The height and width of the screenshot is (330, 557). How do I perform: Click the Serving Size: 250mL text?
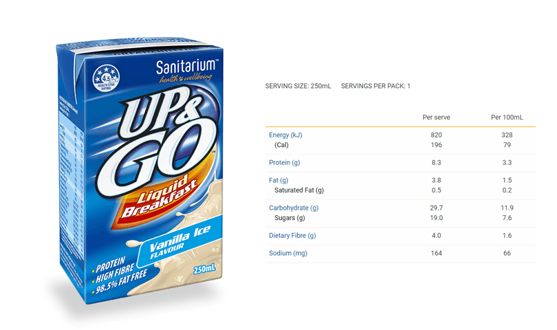pyautogui.click(x=298, y=86)
